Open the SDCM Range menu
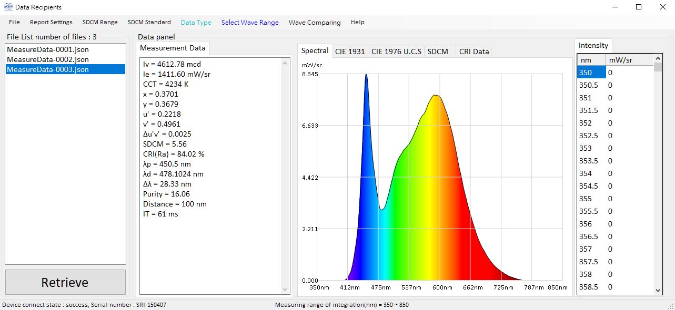This screenshot has width=675, height=310. pos(100,23)
